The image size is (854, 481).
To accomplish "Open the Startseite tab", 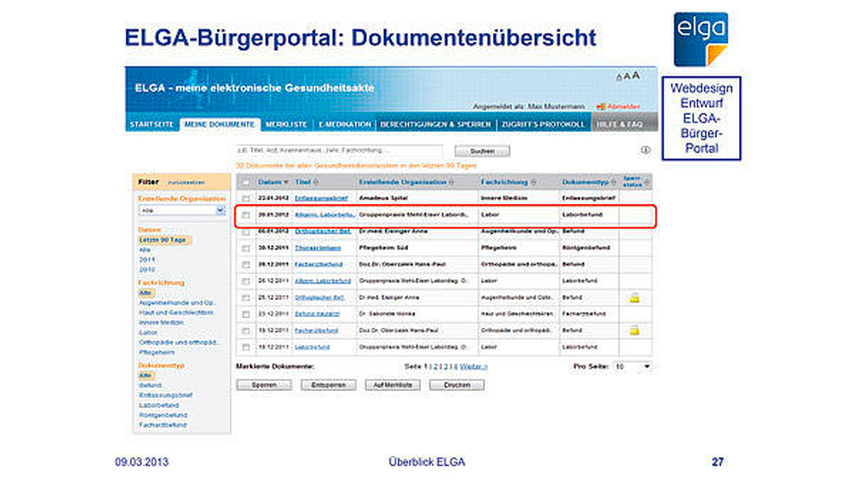I will pyautogui.click(x=151, y=125).
